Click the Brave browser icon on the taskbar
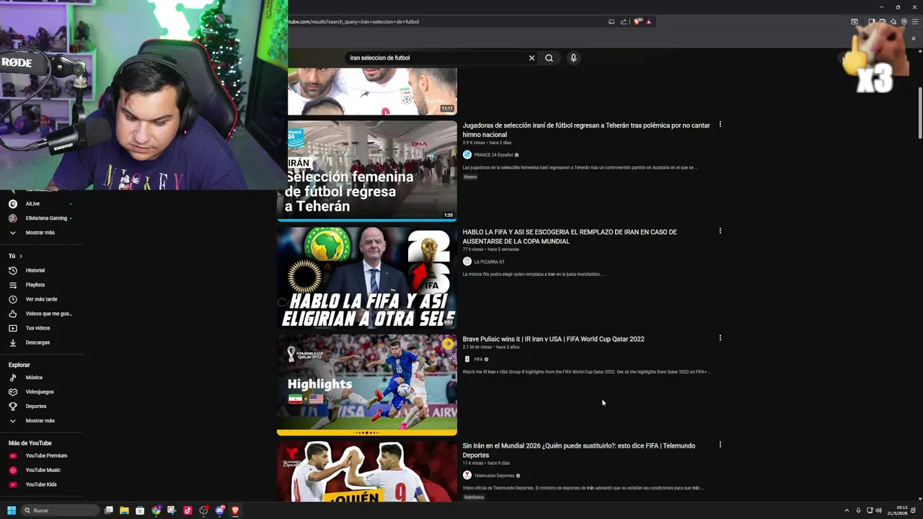Screen dimensions: 923x519 point(235,510)
